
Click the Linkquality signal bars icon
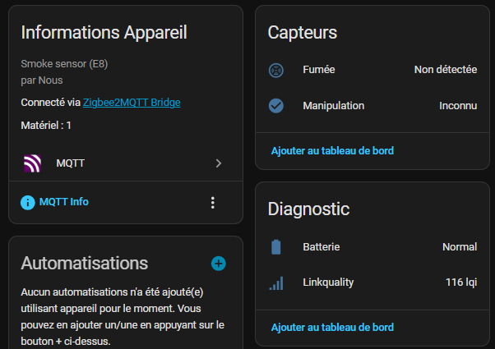point(276,282)
